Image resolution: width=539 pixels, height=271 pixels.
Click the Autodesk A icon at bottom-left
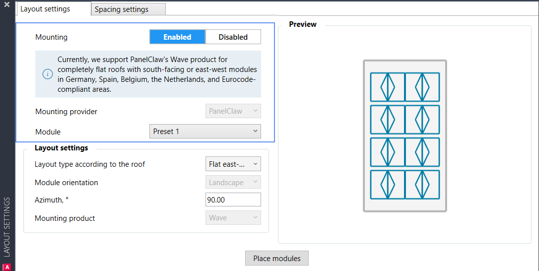pos(7,267)
